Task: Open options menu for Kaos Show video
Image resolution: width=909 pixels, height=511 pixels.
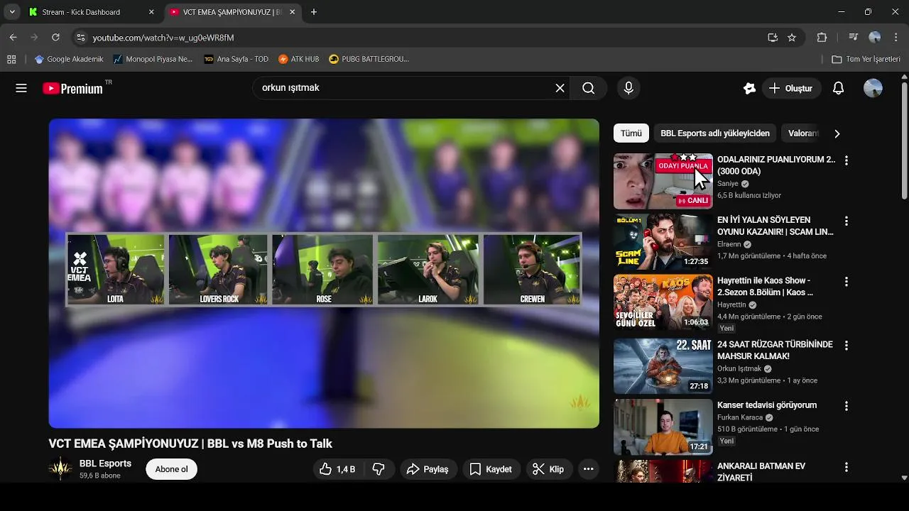Action: tap(846, 282)
